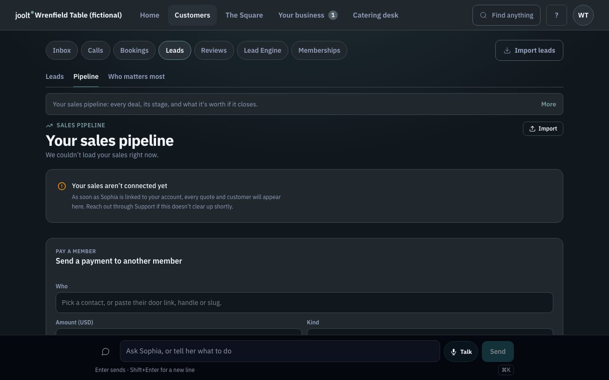Open the WT account avatar
Image resolution: width=609 pixels, height=380 pixels.
click(x=583, y=15)
